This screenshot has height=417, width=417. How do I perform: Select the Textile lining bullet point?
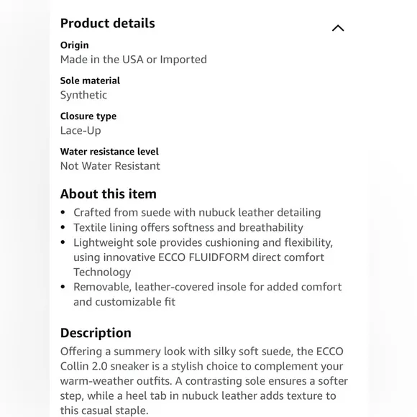coord(188,227)
